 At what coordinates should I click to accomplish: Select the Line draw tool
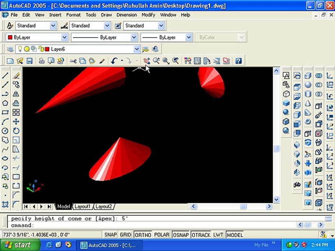tap(5, 76)
